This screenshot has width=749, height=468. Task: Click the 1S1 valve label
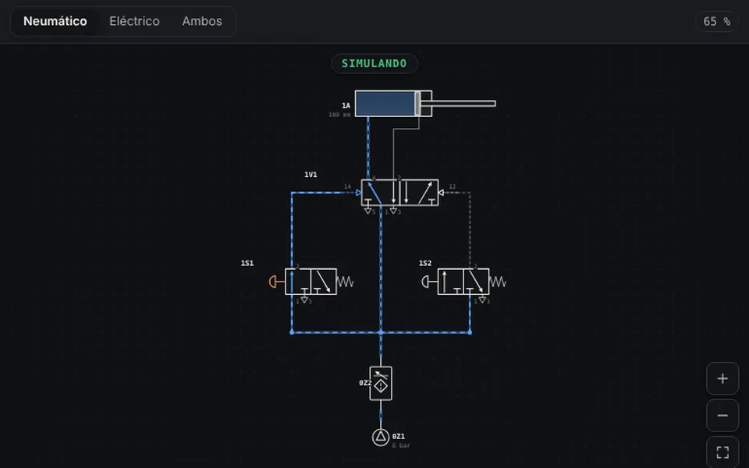247,263
